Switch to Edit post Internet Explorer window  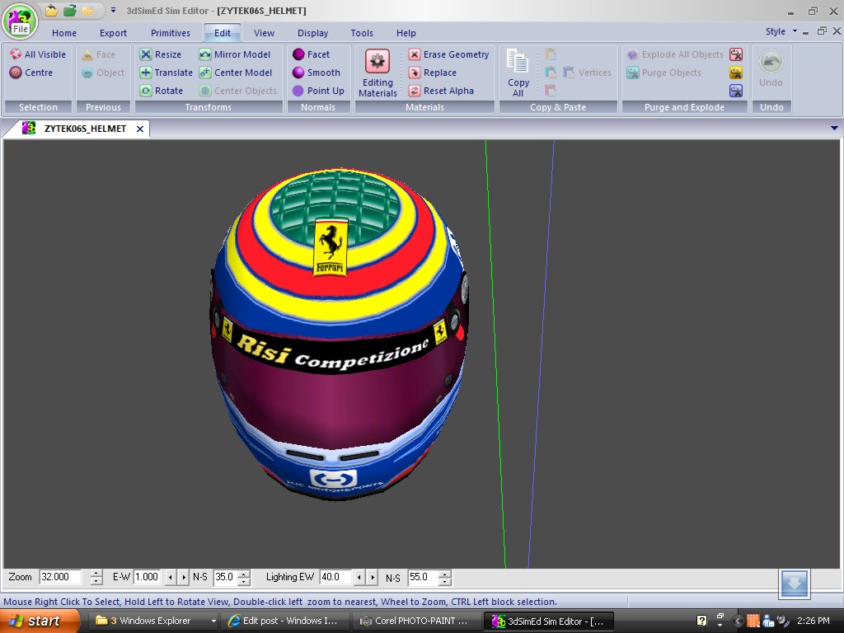(286, 621)
